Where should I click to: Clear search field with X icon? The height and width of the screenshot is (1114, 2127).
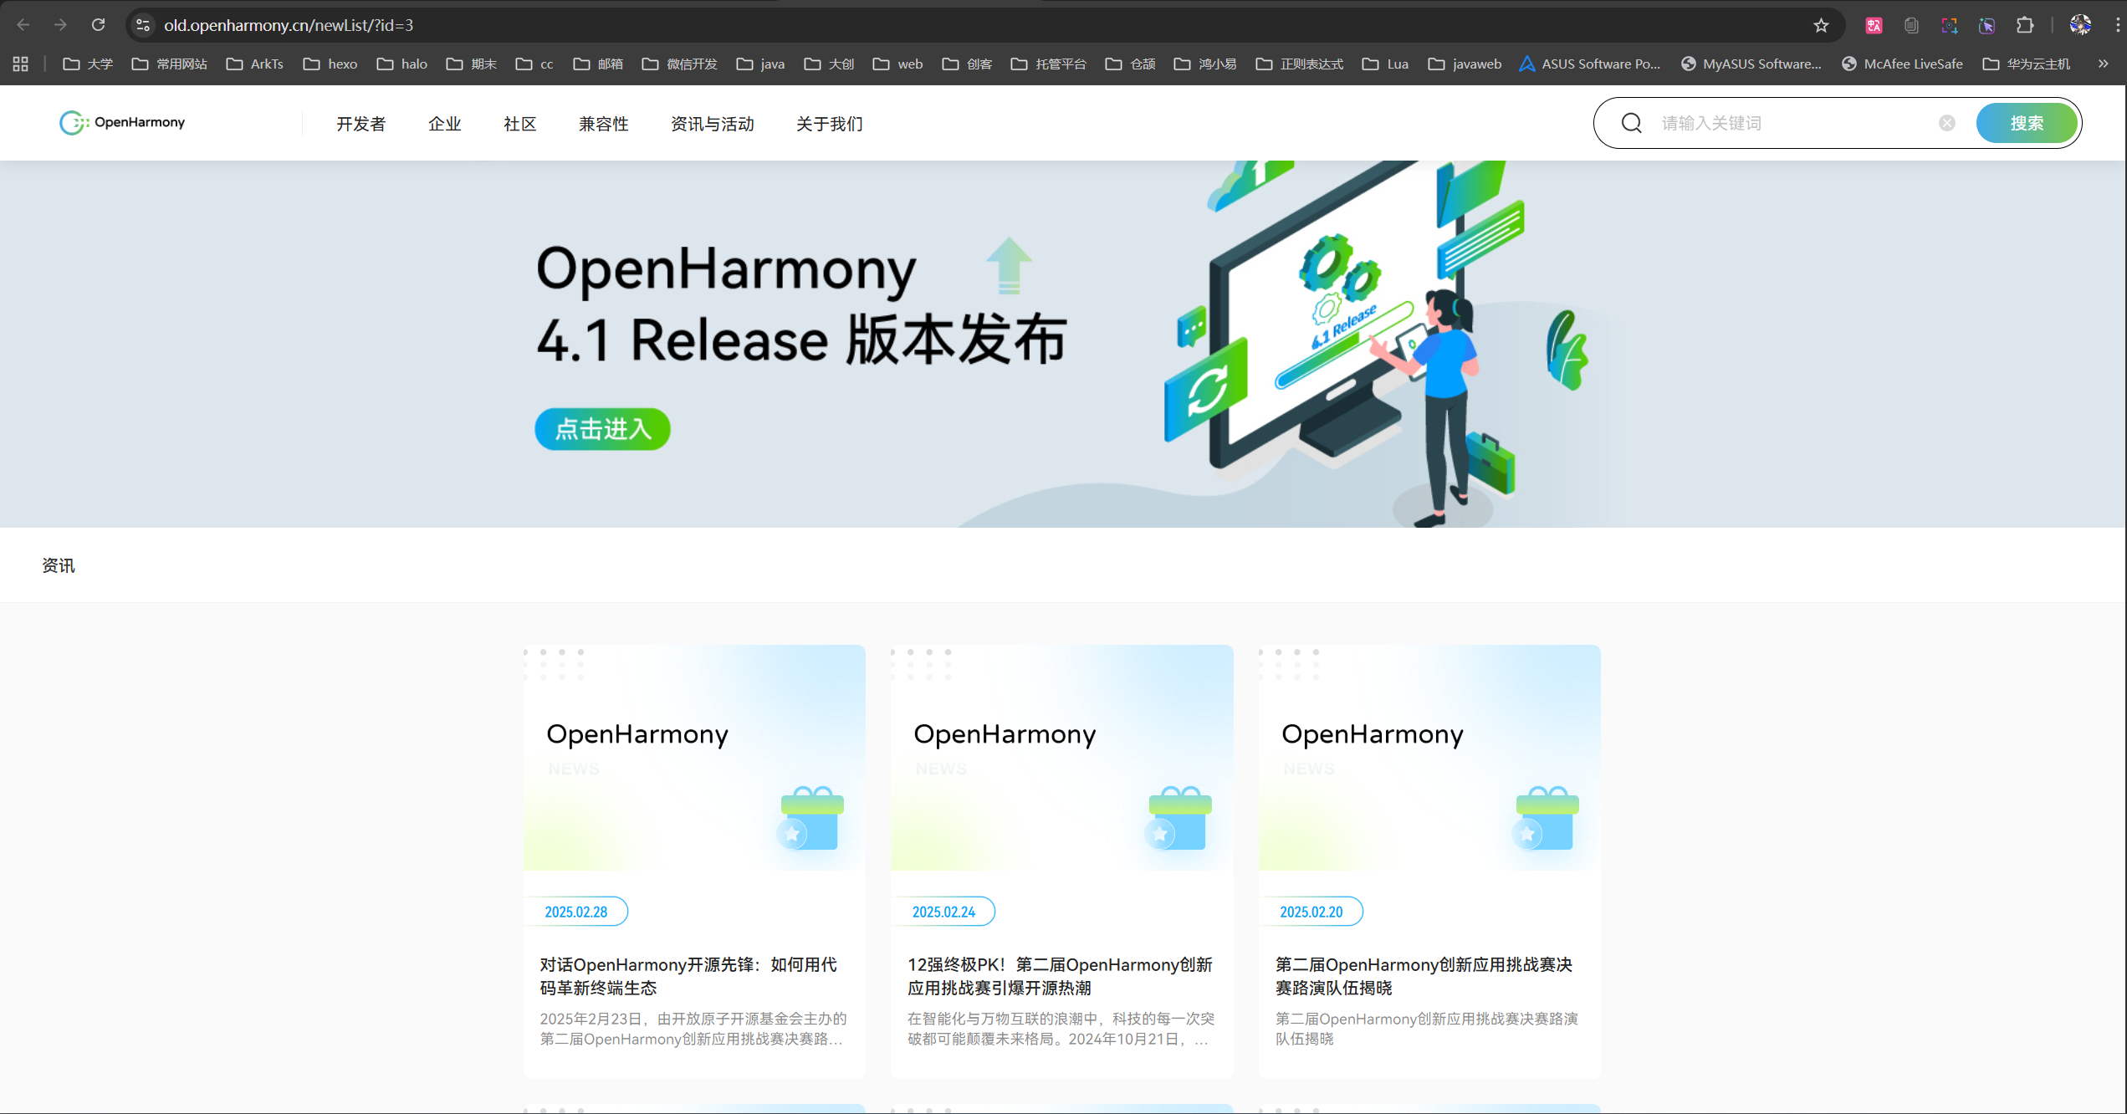(1947, 123)
